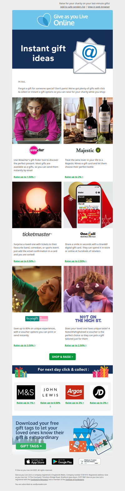This screenshot has width=125, height=491.
Task: Click the John Lewis logo tile
Action: click(50, 392)
